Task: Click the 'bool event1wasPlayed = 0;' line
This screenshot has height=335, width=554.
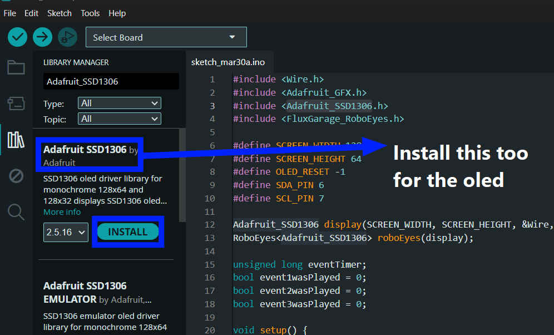Action: click(x=300, y=277)
